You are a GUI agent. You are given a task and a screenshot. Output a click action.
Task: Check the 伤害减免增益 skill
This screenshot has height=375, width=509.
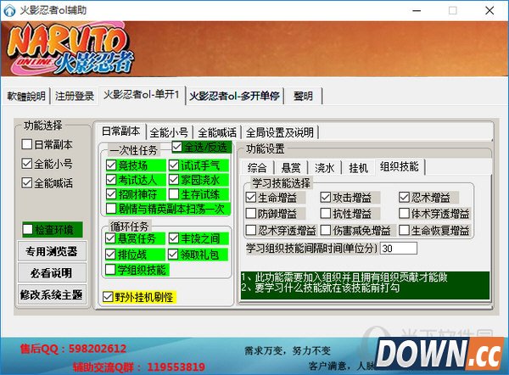[326, 230]
